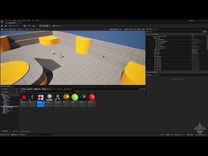Click the Fab button in the Content Browser

click(x=44, y=89)
